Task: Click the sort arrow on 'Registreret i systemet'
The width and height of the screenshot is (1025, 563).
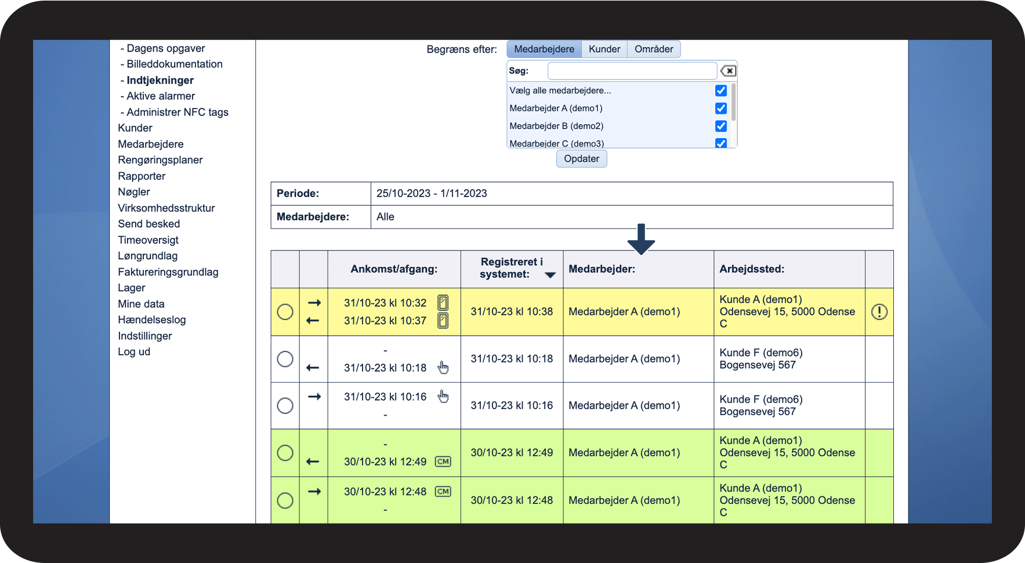Action: 550,275
